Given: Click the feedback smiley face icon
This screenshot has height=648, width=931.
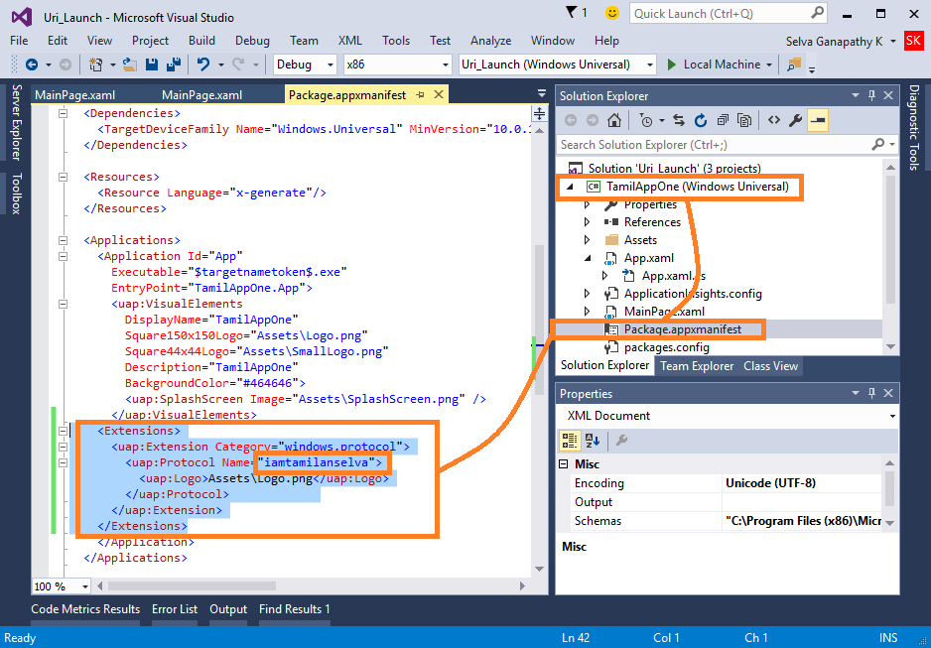Looking at the screenshot, I should click(612, 14).
